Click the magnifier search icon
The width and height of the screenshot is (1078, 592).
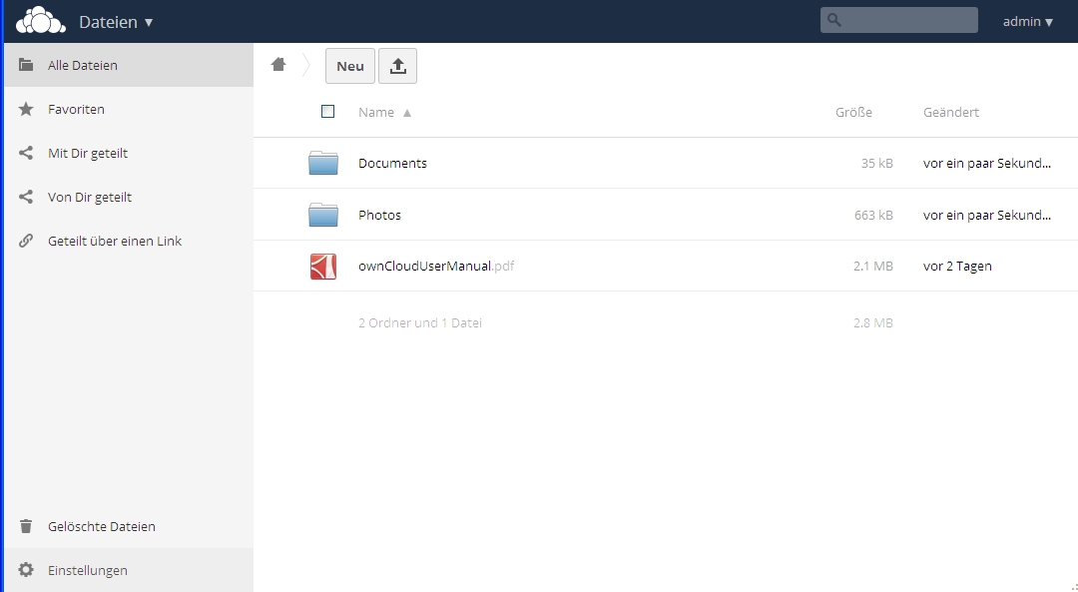[x=833, y=20]
